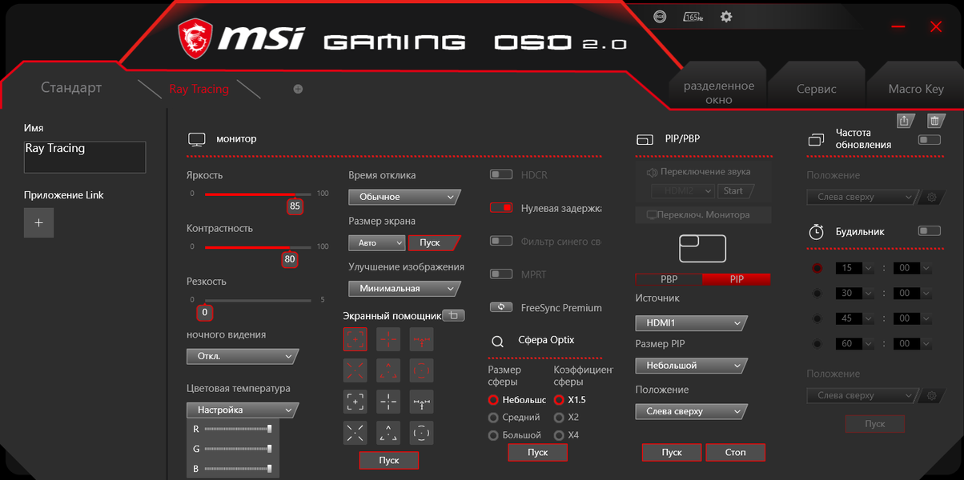The height and width of the screenshot is (480, 964).
Task: Select the 30:00 alarm radio
Action: click(x=817, y=294)
